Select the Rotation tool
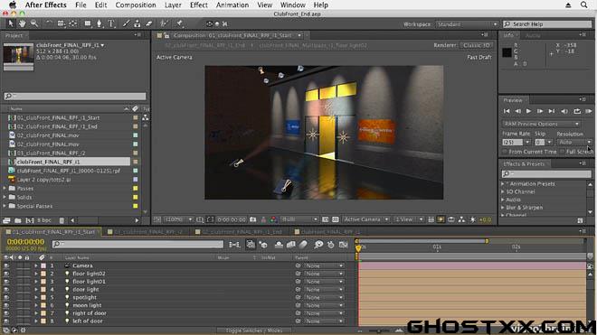 [x=49, y=23]
